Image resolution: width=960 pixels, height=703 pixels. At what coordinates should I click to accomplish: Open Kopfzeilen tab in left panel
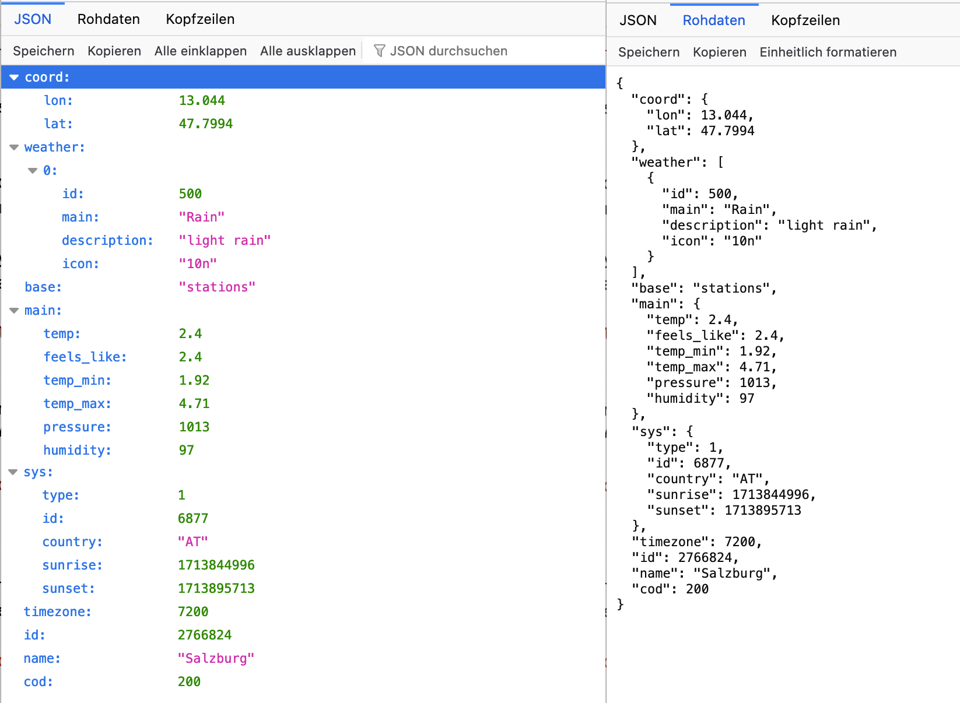(x=200, y=19)
